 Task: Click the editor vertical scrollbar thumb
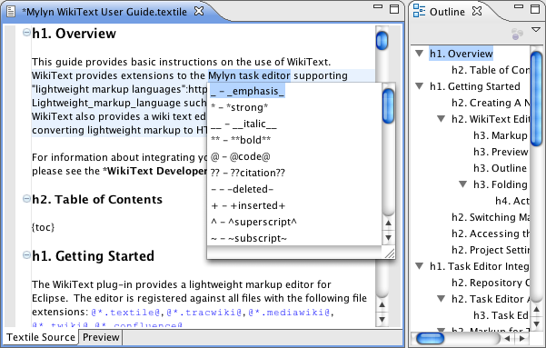tap(382, 40)
